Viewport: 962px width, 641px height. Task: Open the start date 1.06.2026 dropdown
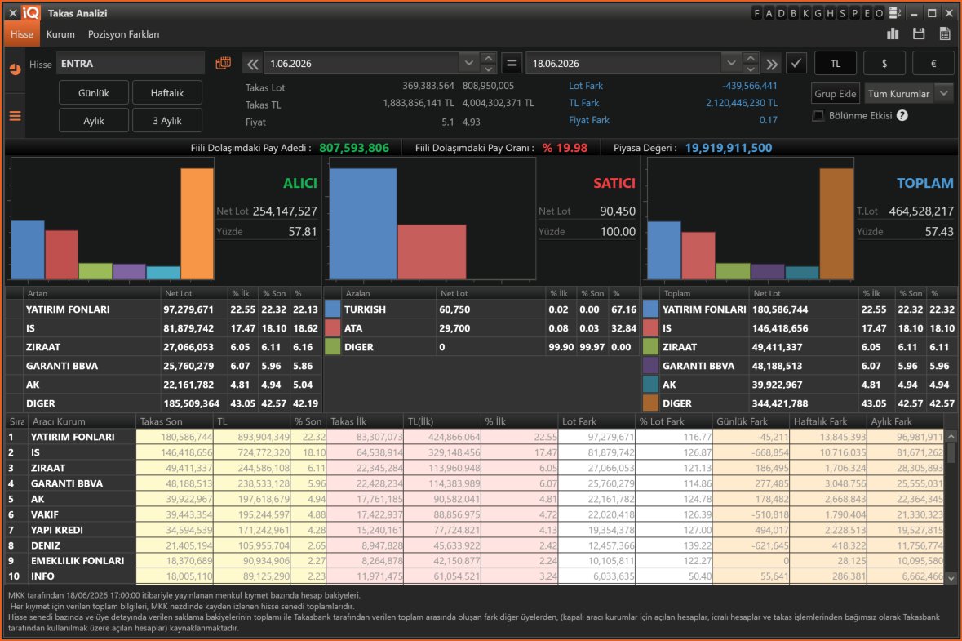point(468,63)
